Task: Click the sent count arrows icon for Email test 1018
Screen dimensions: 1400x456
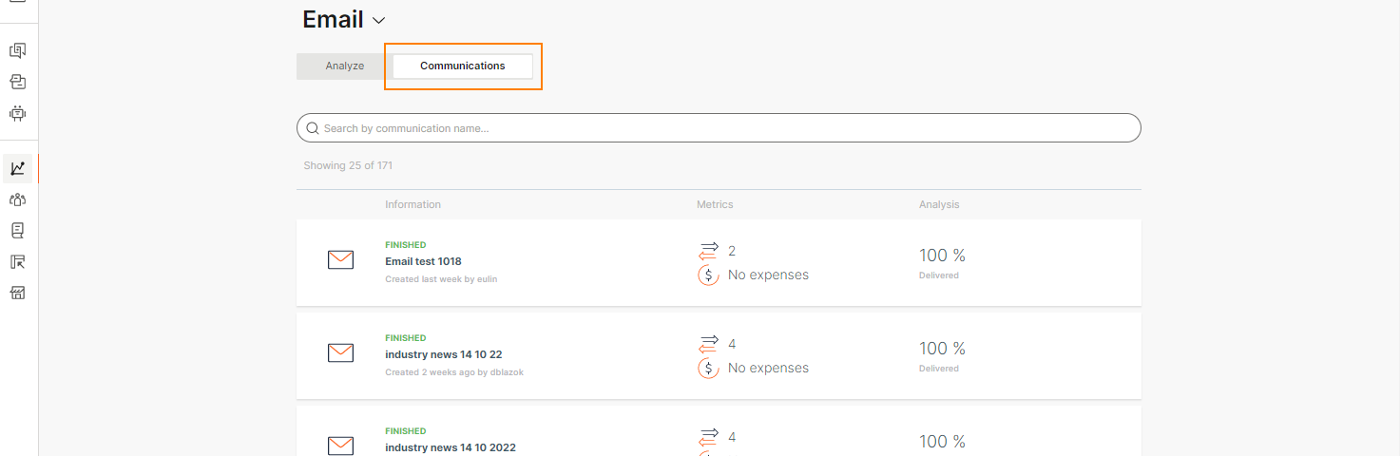Action: point(708,251)
